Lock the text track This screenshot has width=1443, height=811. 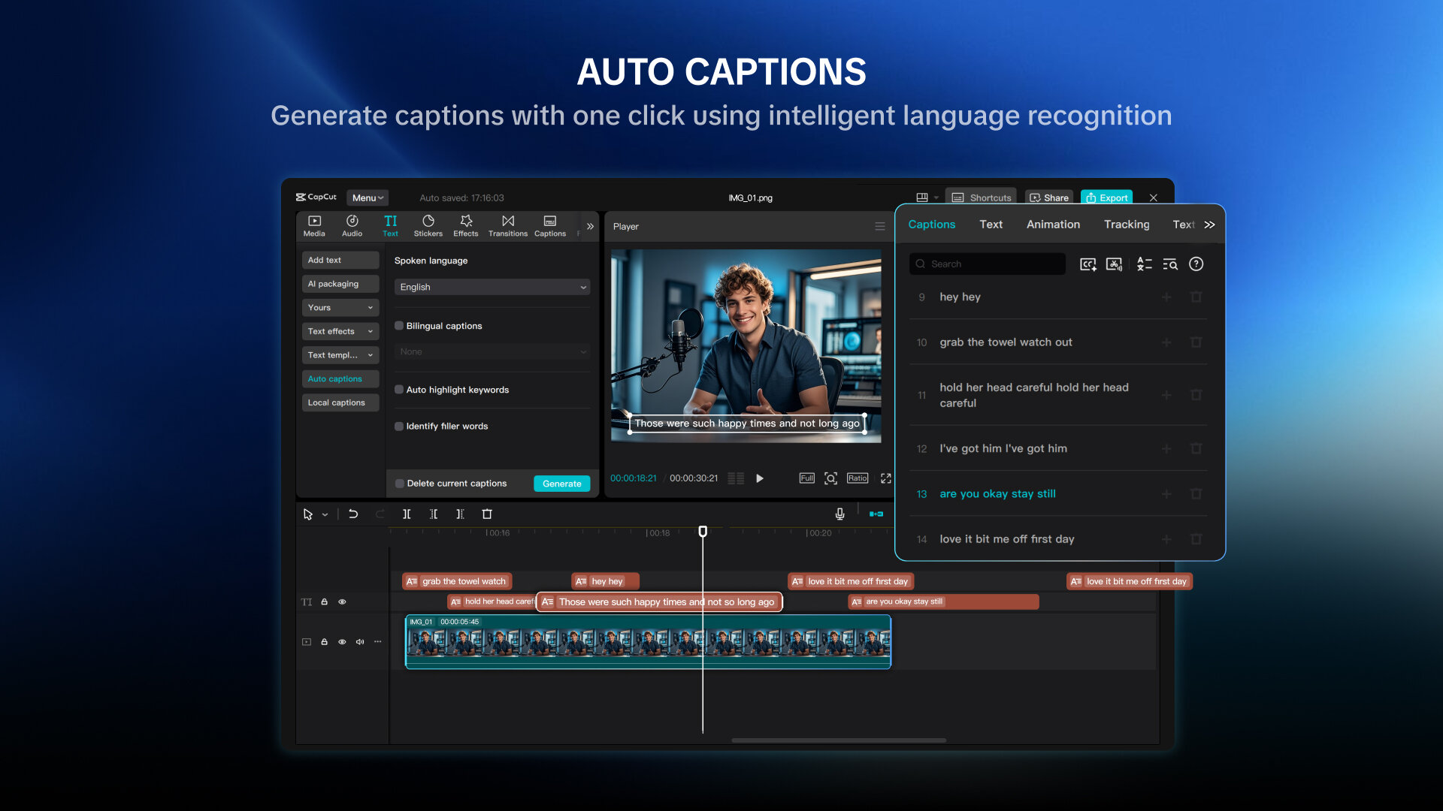(x=325, y=602)
